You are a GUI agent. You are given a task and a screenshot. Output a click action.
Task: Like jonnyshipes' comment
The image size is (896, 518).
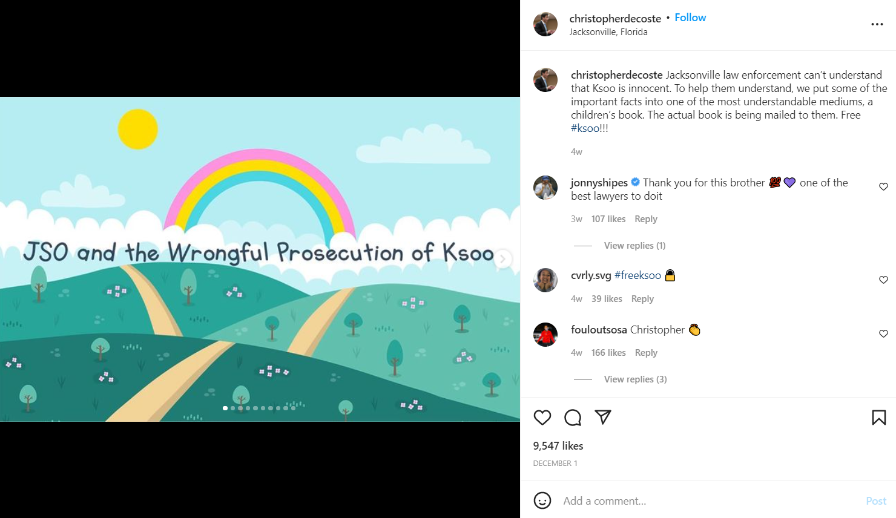tap(883, 186)
